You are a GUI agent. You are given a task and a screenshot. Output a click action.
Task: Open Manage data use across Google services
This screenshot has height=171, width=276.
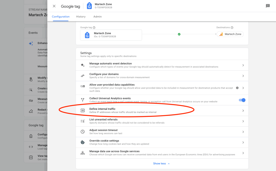162,153
